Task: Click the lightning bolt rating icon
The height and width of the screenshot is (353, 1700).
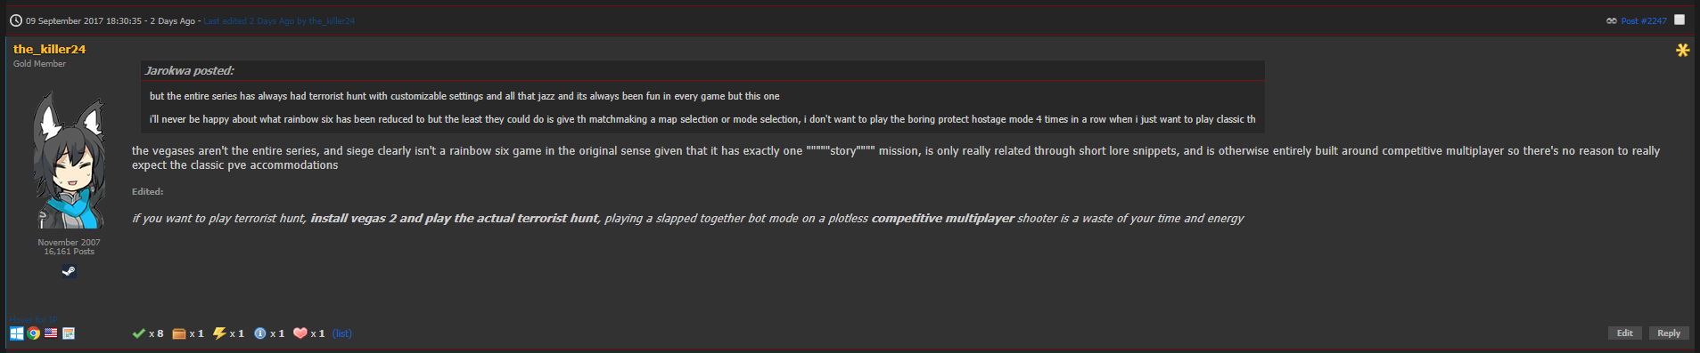Action: (x=219, y=333)
